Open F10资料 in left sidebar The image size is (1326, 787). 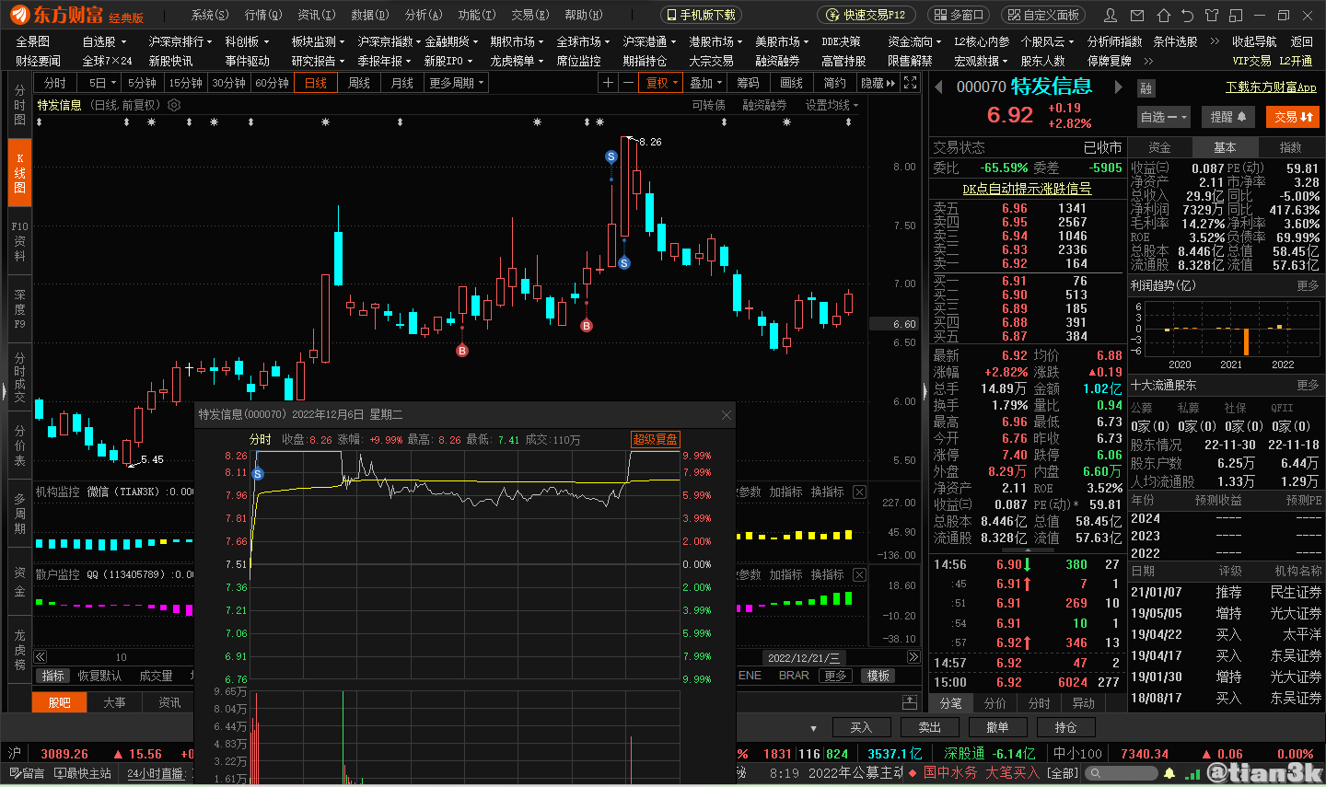tap(19, 241)
